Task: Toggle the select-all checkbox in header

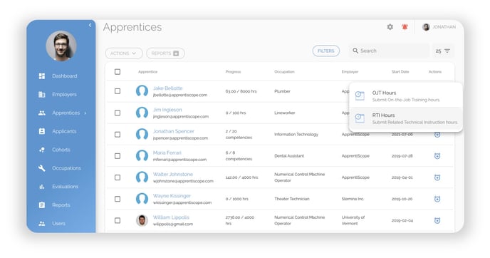Action: tap(118, 72)
